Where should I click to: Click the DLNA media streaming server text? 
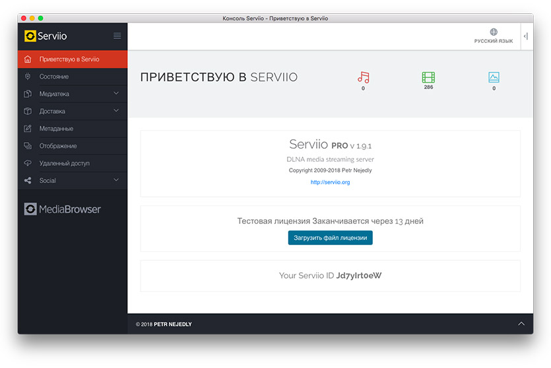(331, 159)
